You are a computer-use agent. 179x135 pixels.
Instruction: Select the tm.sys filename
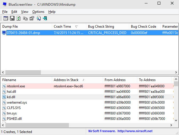(x=12, y=113)
